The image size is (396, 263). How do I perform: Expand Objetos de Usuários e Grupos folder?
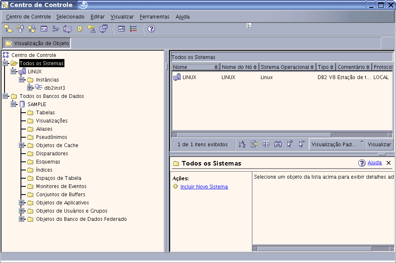[x=22, y=211]
